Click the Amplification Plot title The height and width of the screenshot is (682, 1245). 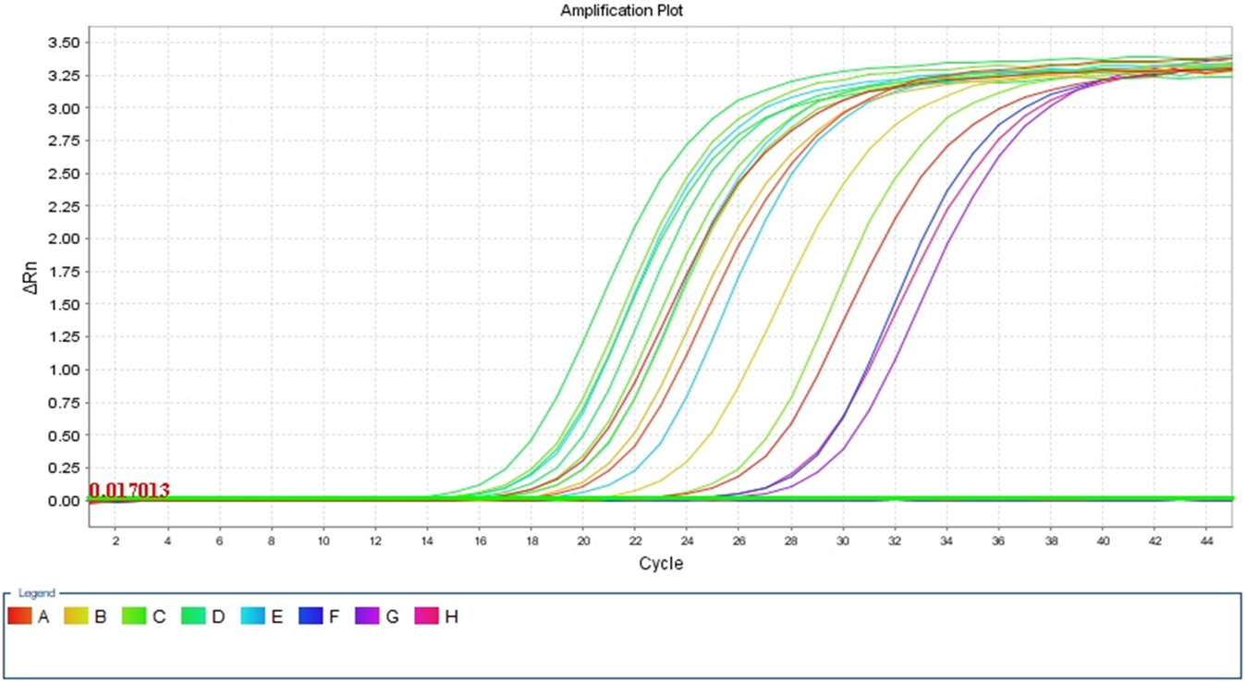(x=622, y=11)
